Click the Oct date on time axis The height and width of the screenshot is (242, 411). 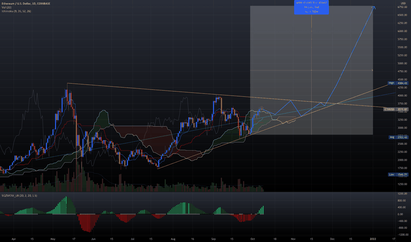click(x=253, y=239)
